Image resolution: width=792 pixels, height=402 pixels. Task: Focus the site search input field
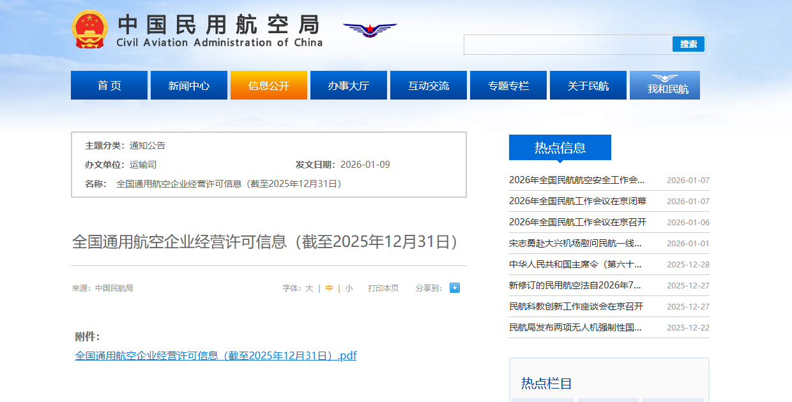(x=567, y=44)
